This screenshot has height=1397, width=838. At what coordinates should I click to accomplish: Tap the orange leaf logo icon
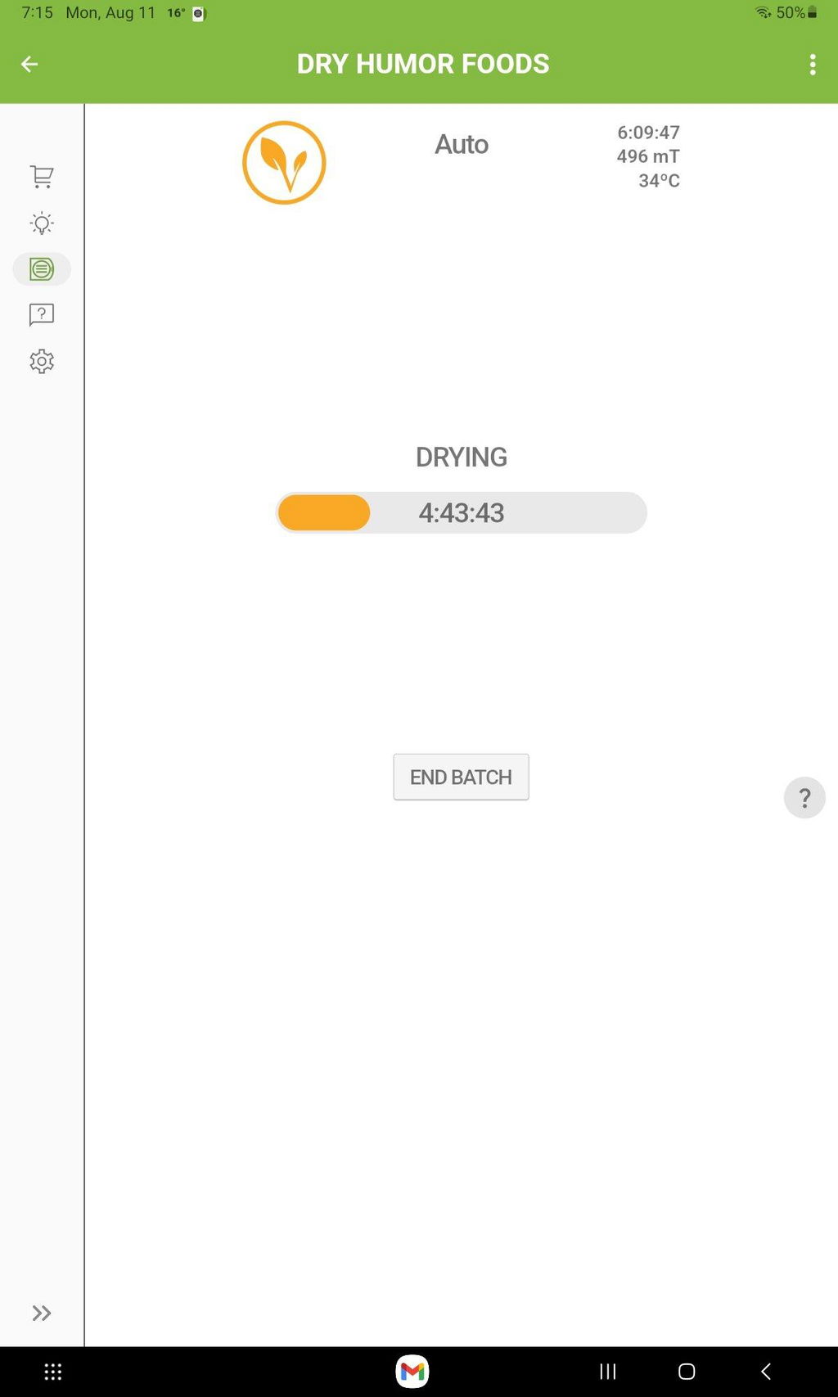pos(284,163)
